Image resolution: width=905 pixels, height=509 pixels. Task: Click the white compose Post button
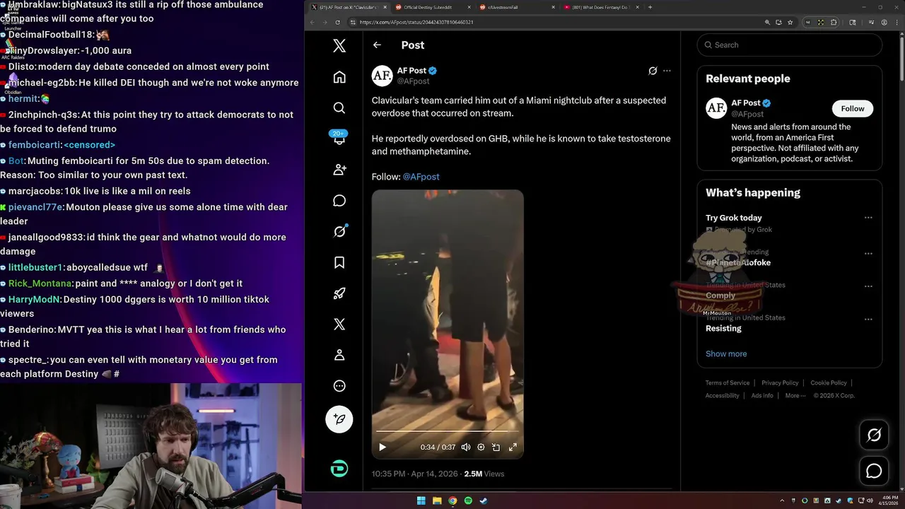[339, 419]
